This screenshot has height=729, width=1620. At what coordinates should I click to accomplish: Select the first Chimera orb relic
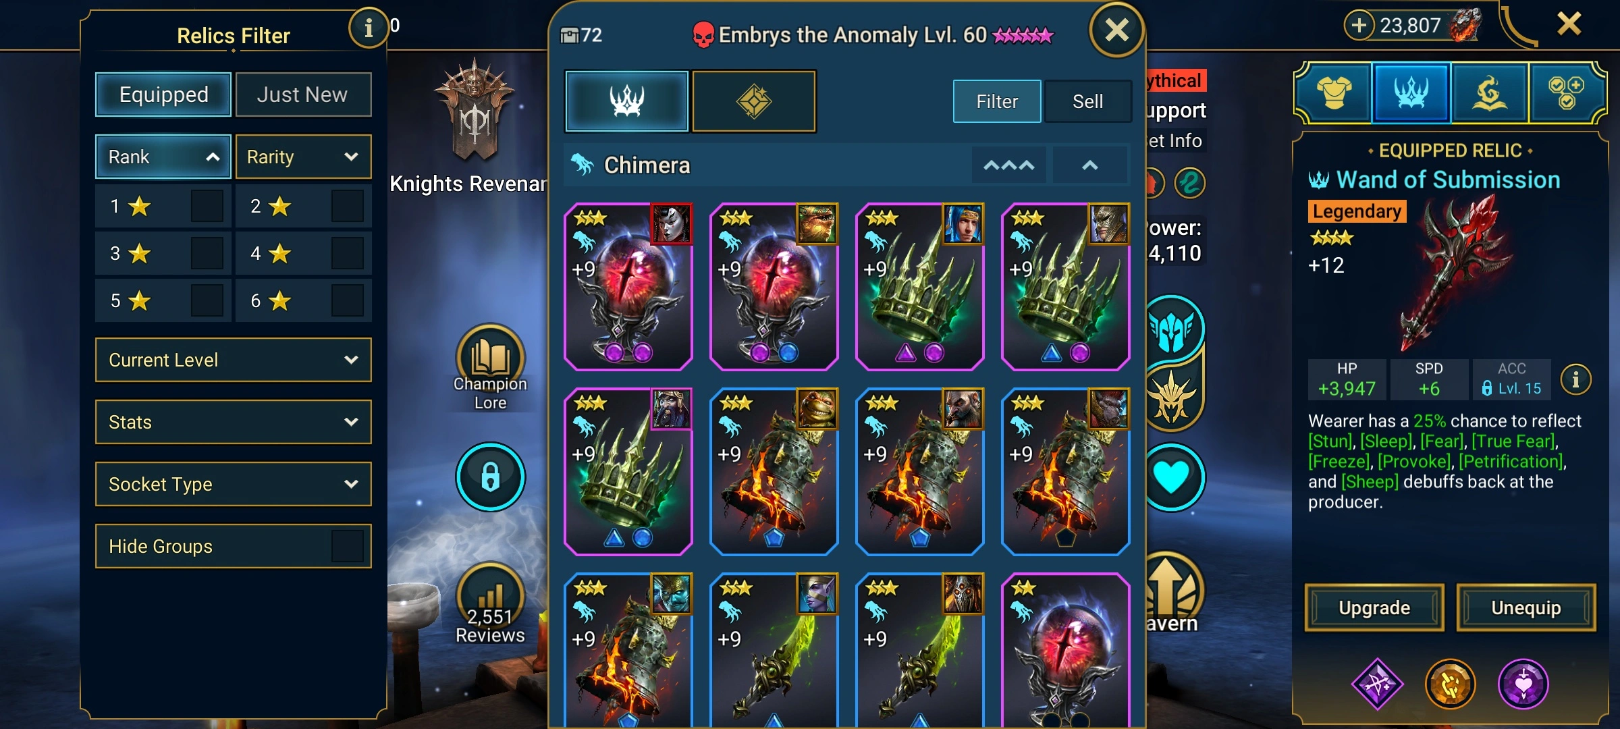pos(628,287)
